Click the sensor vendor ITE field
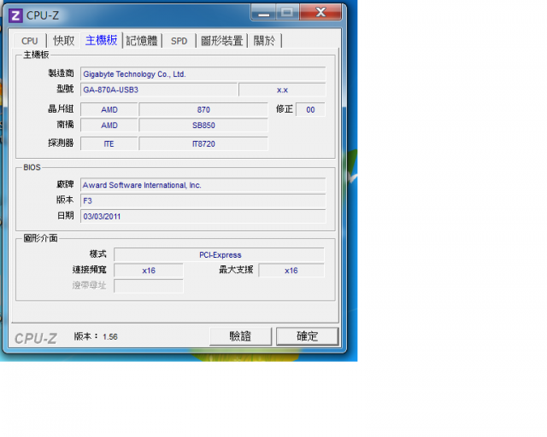547x437 pixels. point(109,144)
